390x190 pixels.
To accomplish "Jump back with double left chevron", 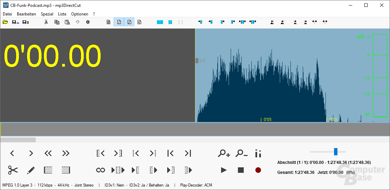I will [x=48, y=153].
